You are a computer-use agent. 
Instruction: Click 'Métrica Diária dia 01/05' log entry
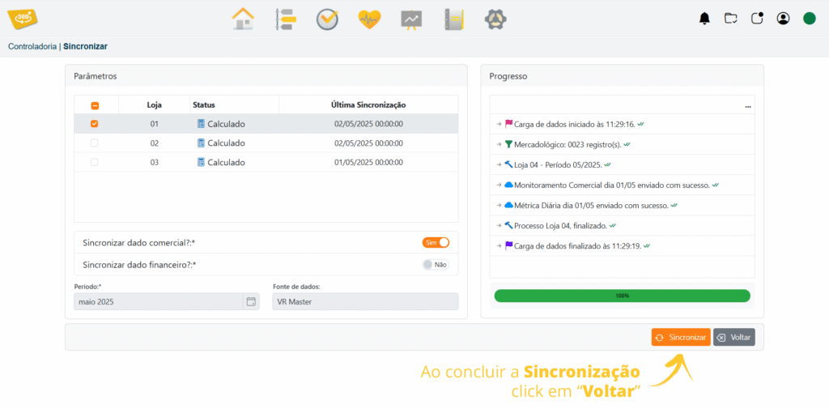click(x=623, y=205)
